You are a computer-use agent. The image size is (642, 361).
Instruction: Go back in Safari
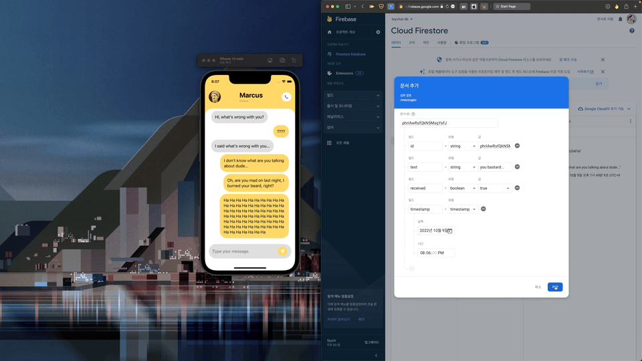click(362, 7)
